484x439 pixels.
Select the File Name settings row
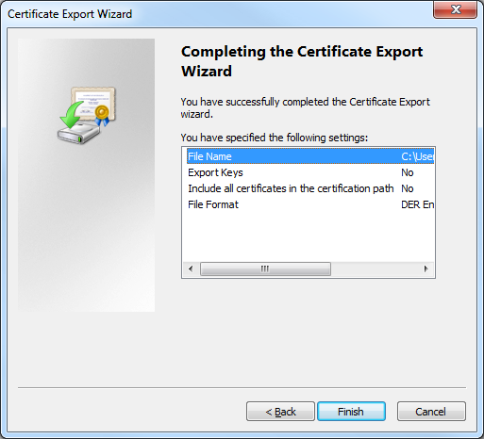point(310,156)
